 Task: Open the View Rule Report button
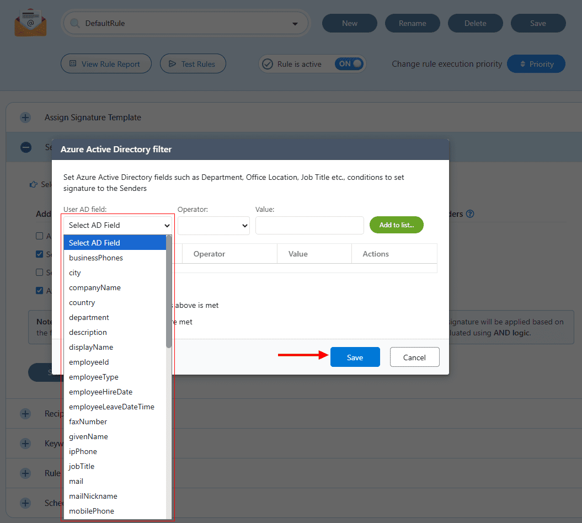[105, 64]
